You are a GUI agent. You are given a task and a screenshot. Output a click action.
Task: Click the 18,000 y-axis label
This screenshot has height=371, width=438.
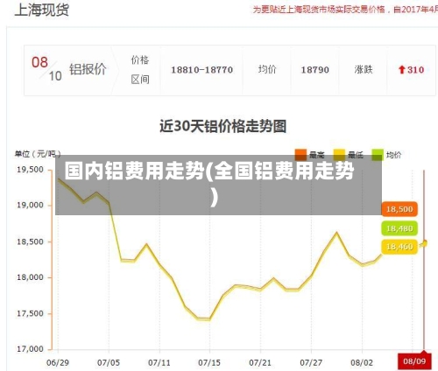pos(30,277)
